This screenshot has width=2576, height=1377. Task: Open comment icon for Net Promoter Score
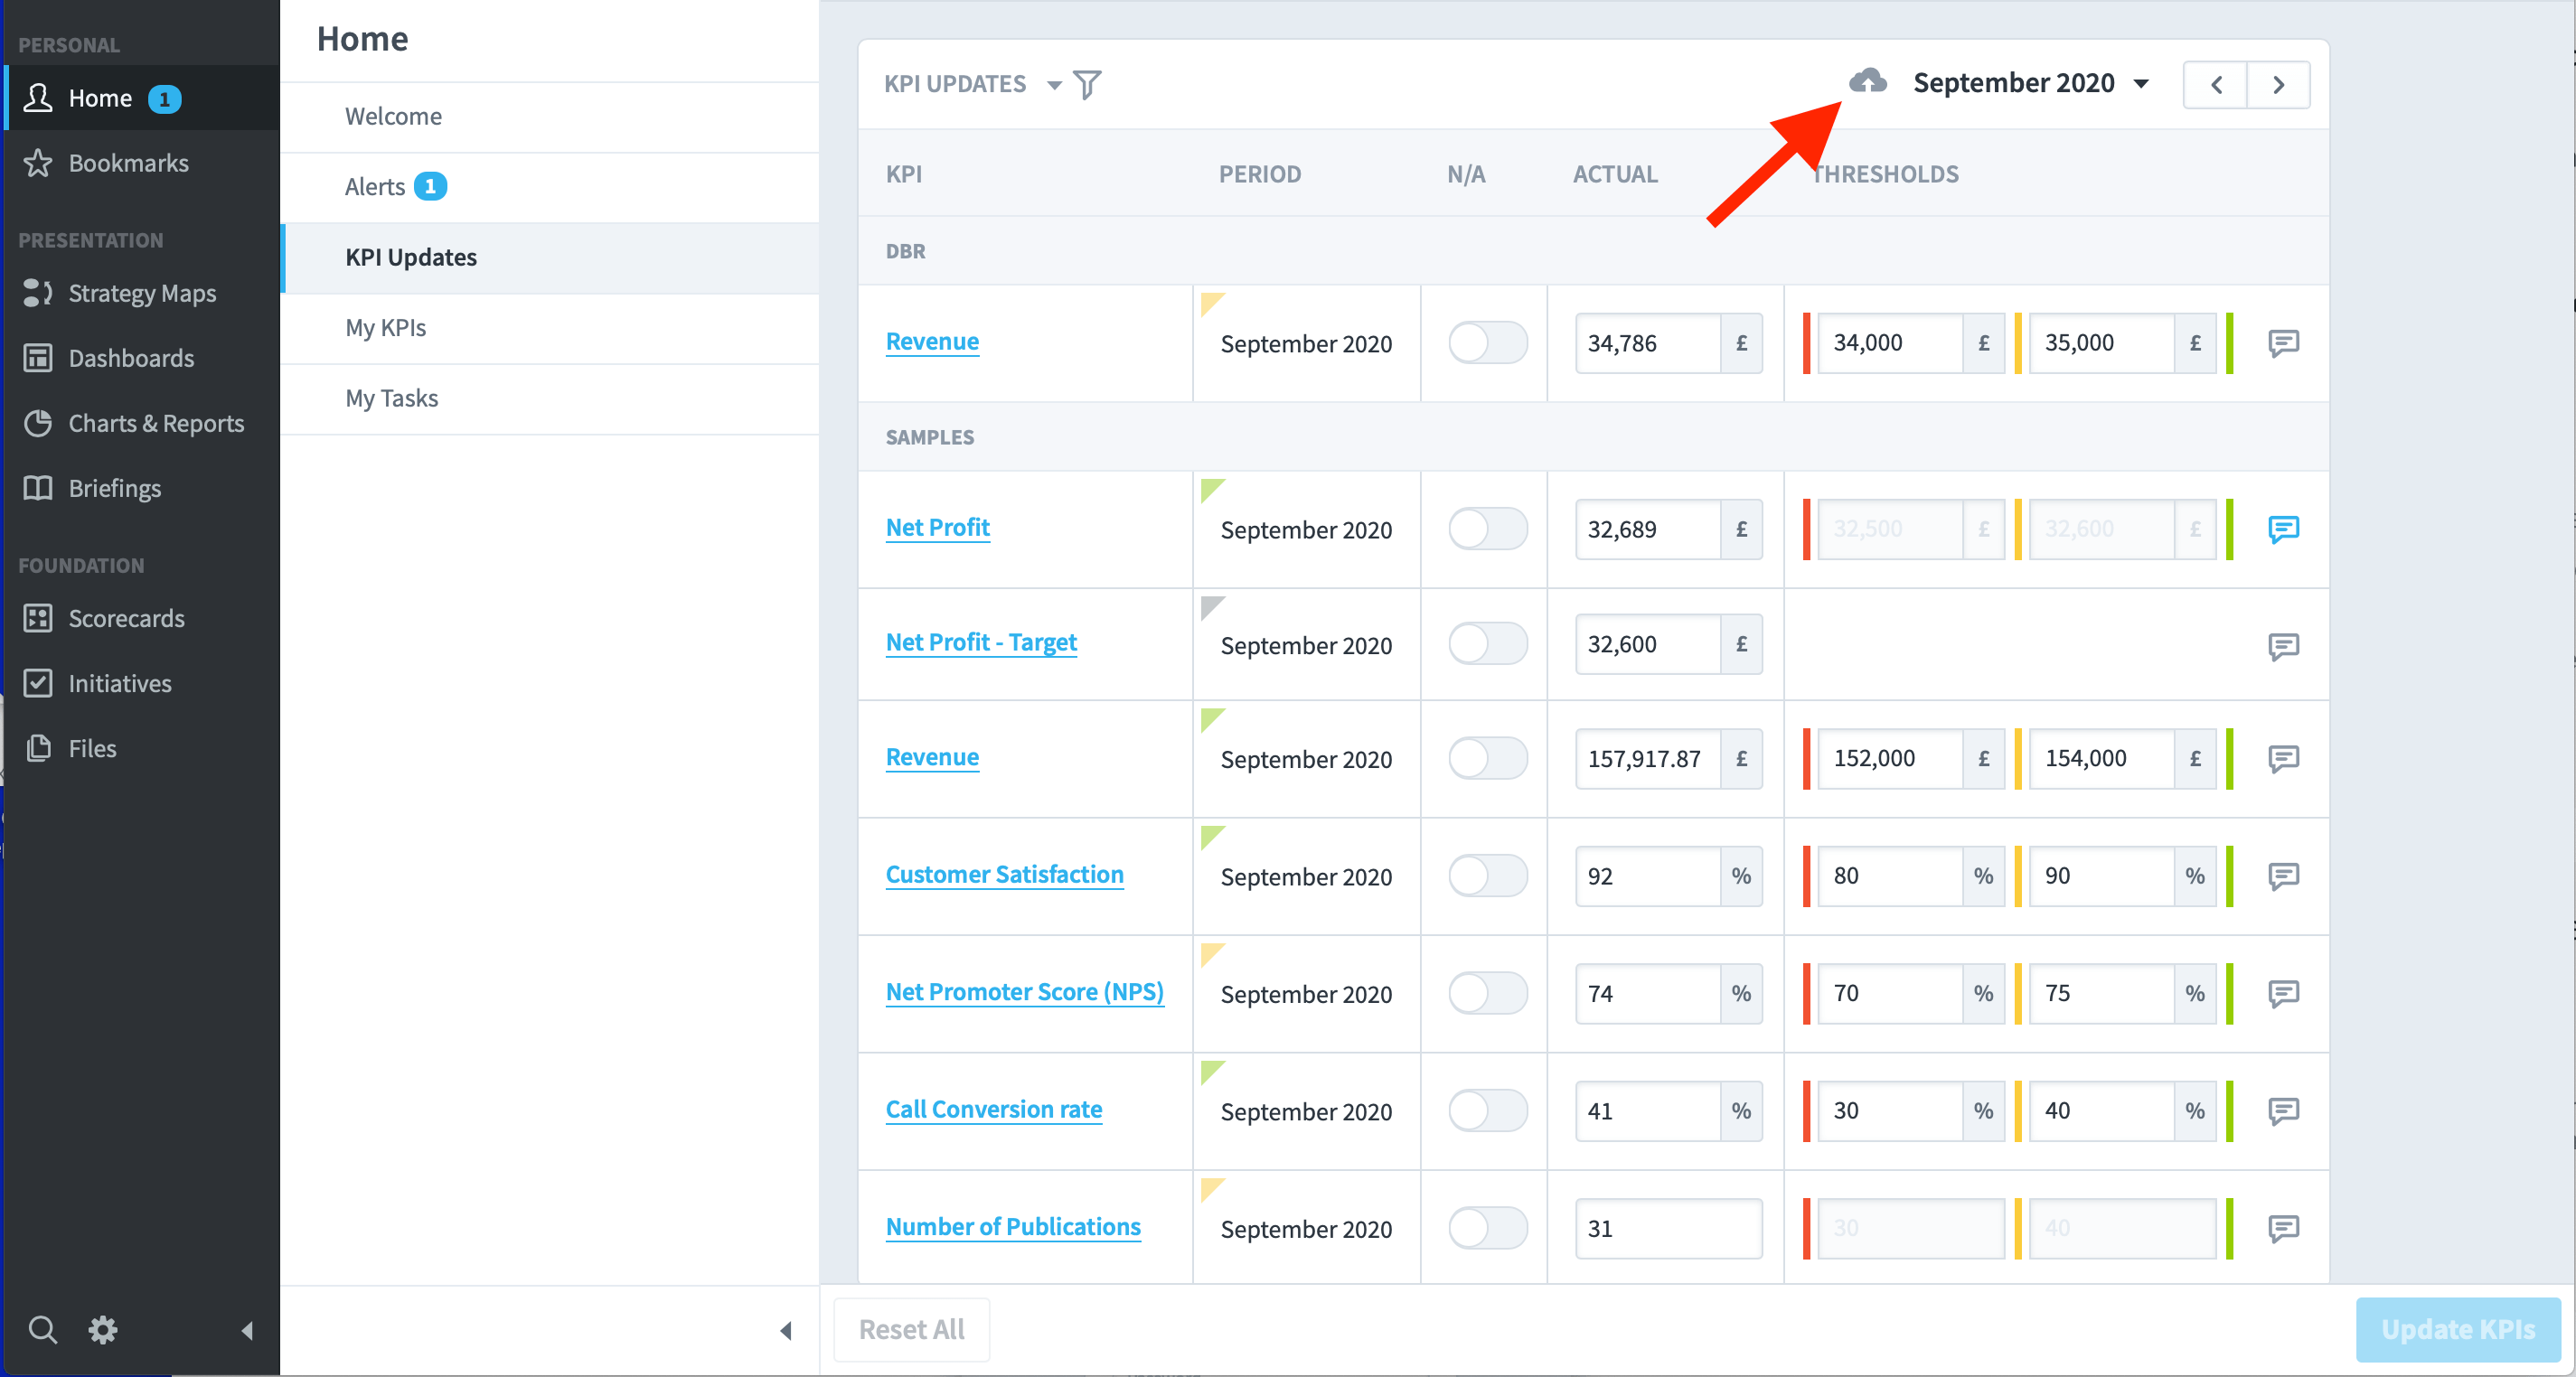point(2283,993)
